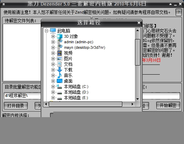This screenshot has width=184, height=144.
Task: Select the 本地磁盘 (E:) label
Action: 76,98
